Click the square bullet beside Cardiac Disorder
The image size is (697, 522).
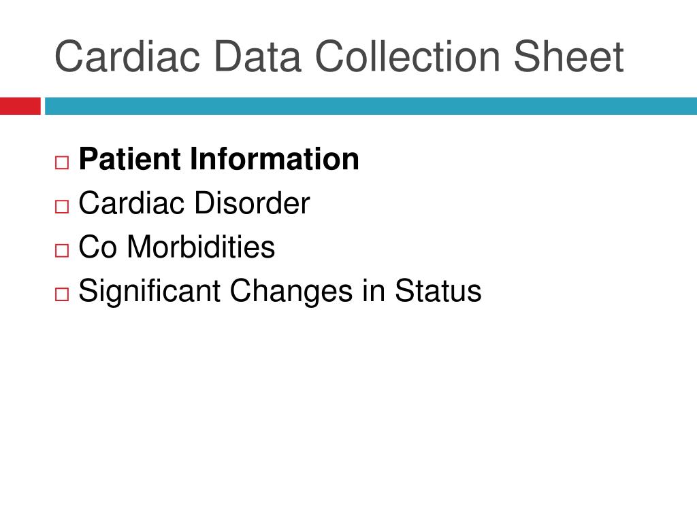62,207
